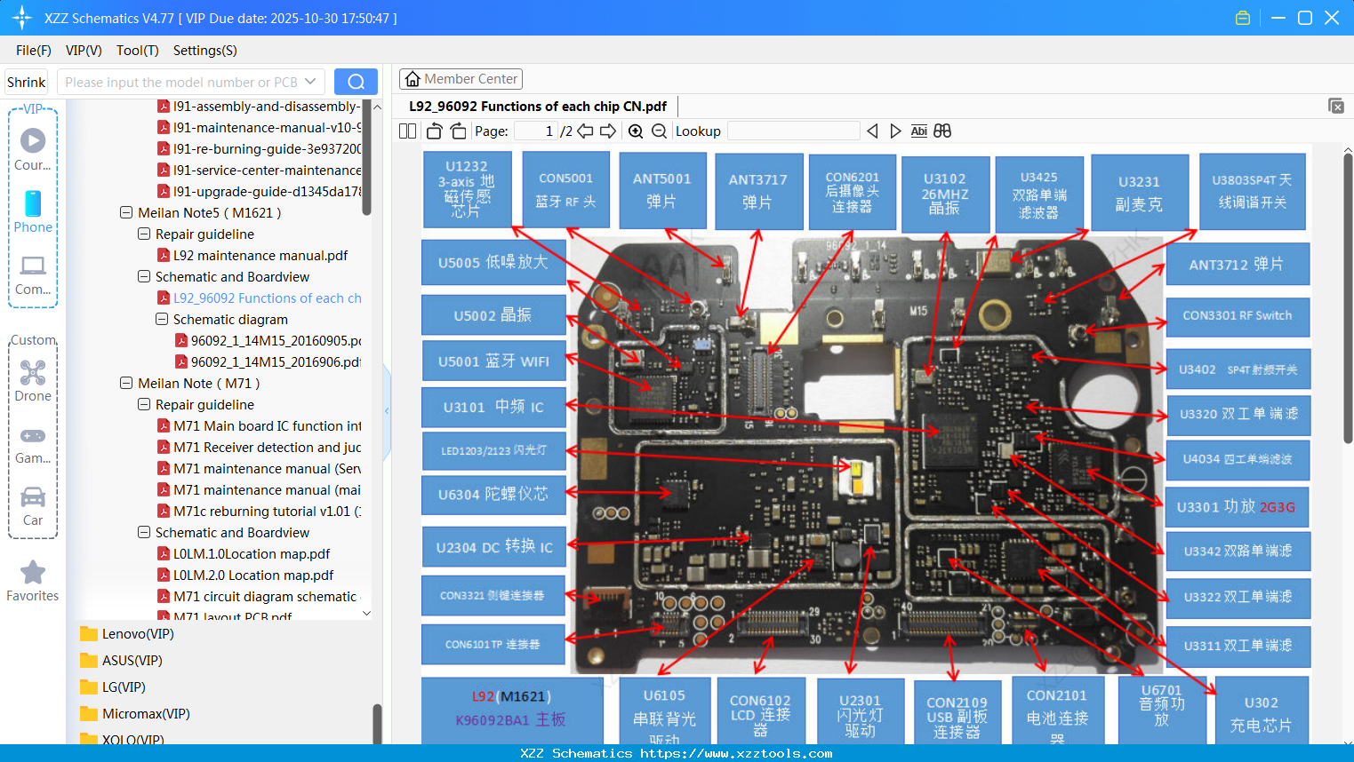Image resolution: width=1354 pixels, height=762 pixels.
Task: Click inside the page number field
Action: (538, 131)
